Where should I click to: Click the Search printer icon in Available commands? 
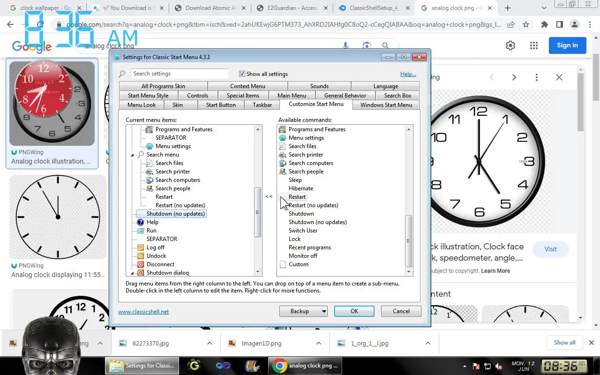282,155
